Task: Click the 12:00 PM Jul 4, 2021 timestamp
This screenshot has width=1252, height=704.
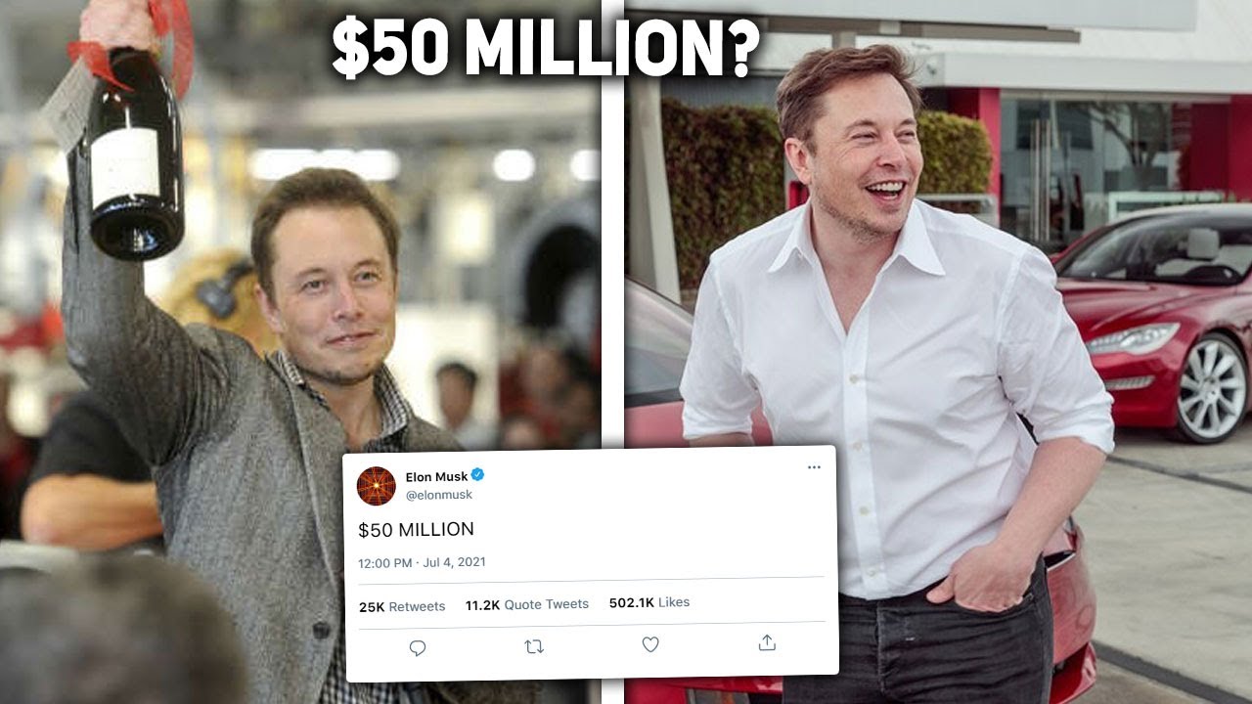Action: click(x=422, y=563)
